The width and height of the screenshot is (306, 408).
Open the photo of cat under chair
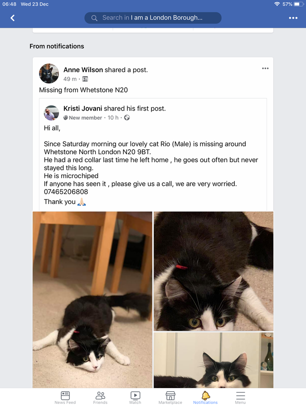[x=92, y=300]
